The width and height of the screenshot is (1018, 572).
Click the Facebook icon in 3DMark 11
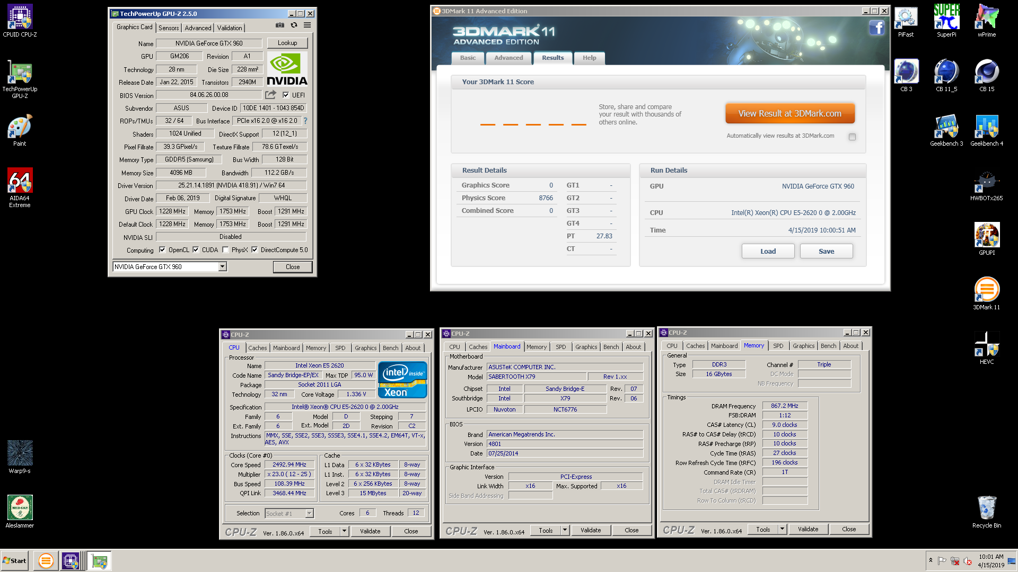coord(876,28)
